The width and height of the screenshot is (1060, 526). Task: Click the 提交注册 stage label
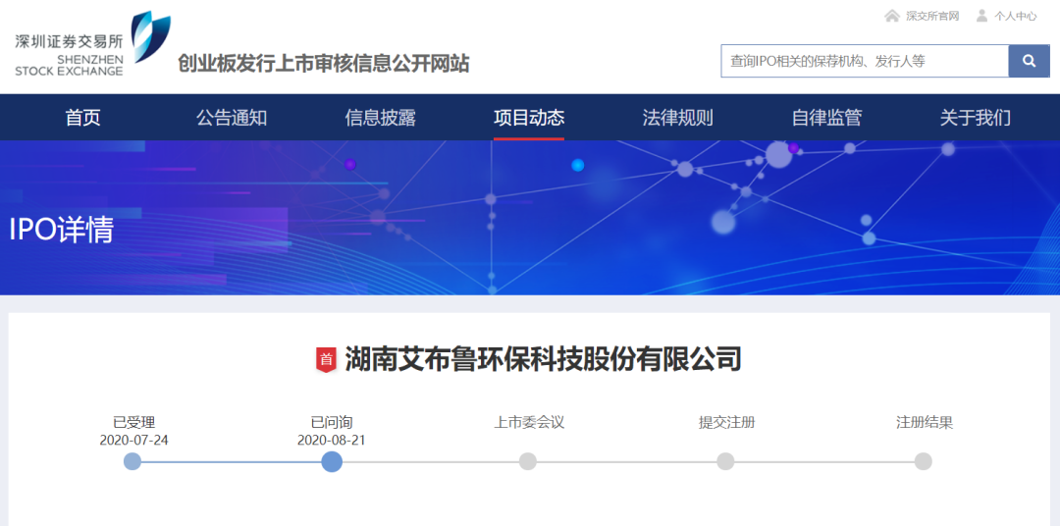point(726,423)
